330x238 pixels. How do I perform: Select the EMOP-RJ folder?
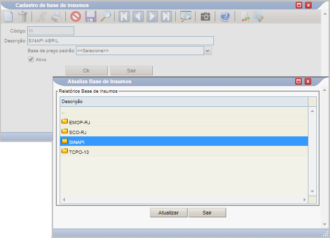pos(184,121)
